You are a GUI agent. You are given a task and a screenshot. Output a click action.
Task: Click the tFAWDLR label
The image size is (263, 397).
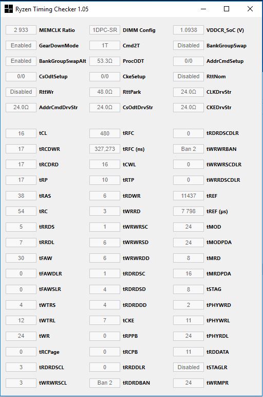[x=50, y=274]
